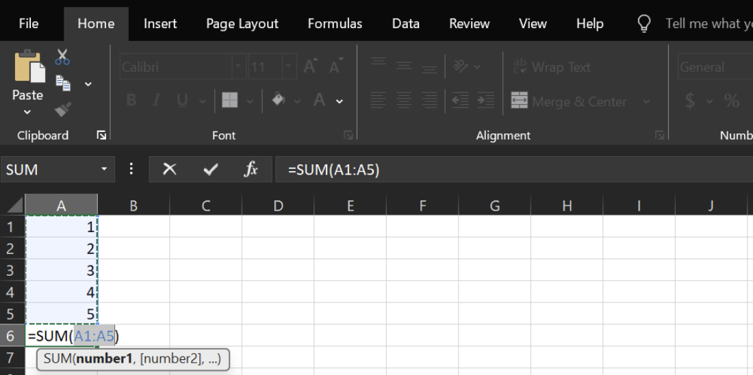Switch to the Insert tab

pos(160,23)
